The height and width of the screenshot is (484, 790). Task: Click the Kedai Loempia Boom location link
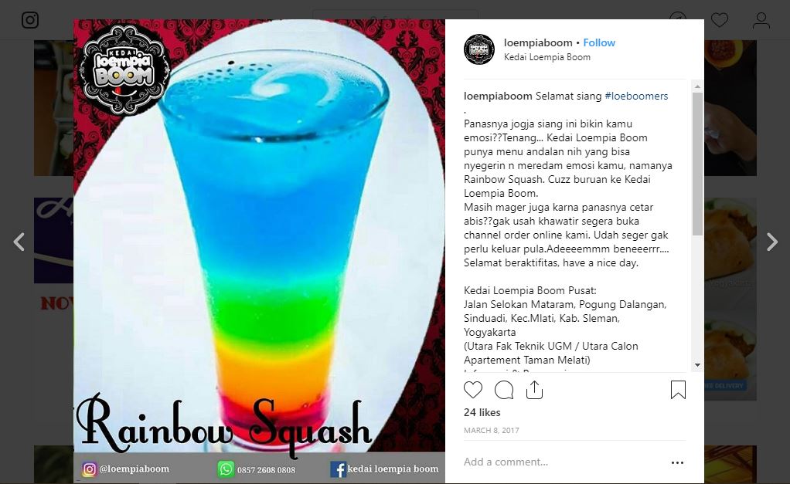[547, 57]
